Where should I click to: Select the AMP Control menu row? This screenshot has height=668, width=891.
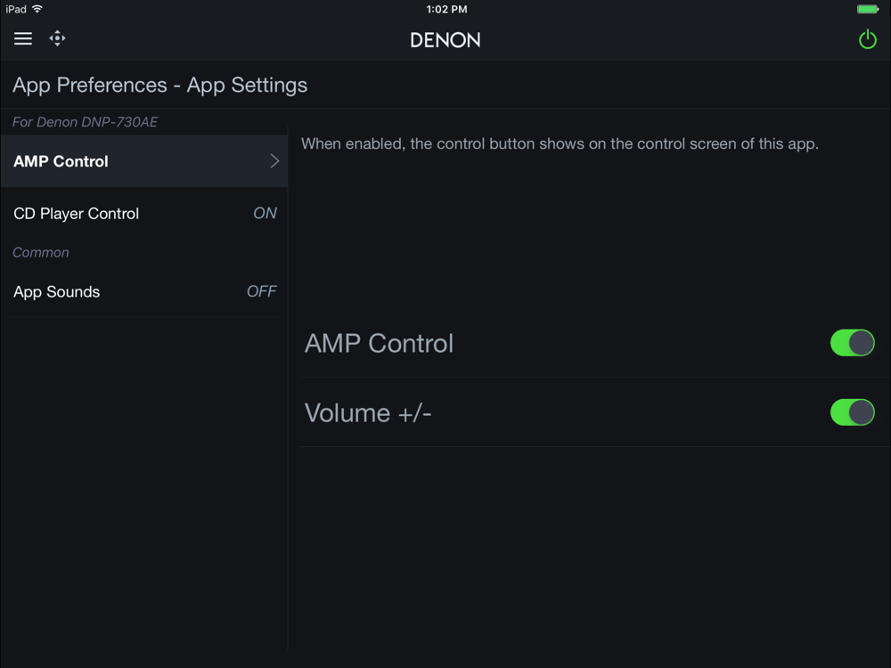tap(144, 160)
